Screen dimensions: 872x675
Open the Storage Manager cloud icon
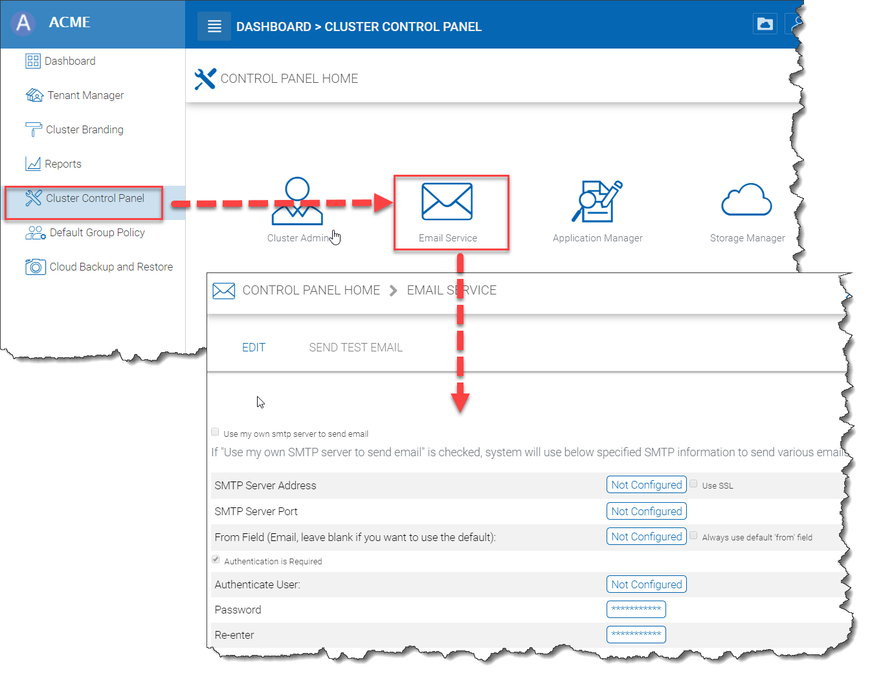[746, 199]
